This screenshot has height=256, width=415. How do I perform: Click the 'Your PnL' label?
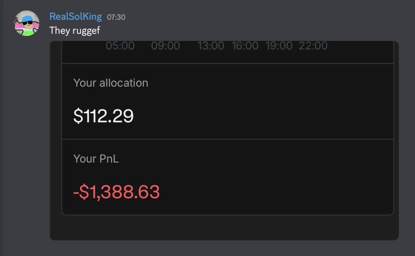(x=96, y=158)
